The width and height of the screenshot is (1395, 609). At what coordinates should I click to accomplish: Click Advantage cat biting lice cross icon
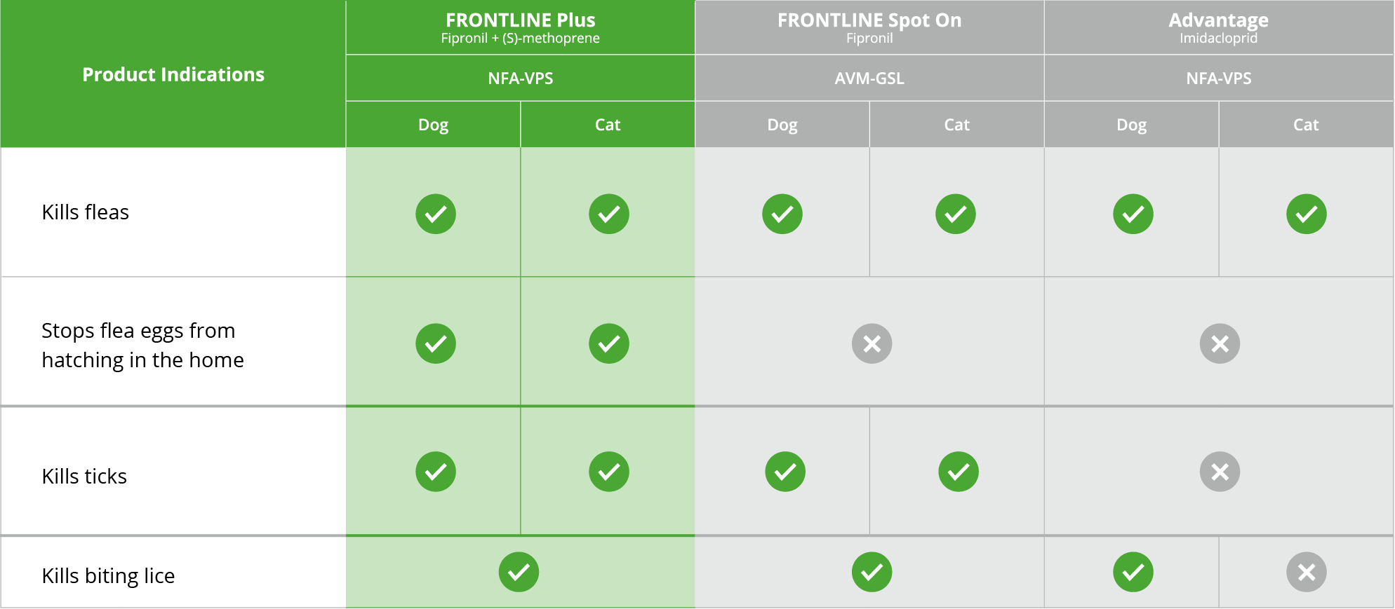1306,573
